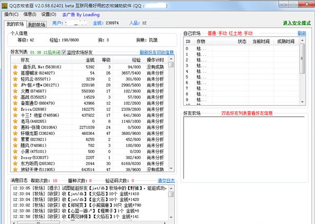Screen dimensions: 315x224
Task: Click the star icon beside 备案通①
Action: pos(15,103)
